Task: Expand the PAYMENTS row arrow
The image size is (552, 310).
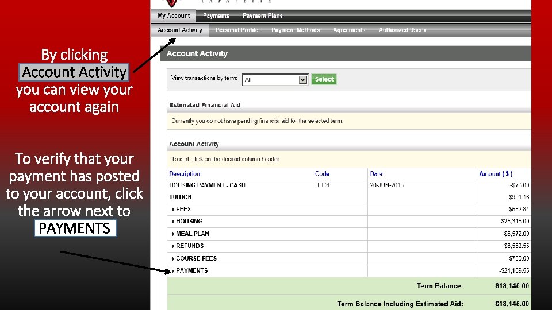Action: coord(173,271)
